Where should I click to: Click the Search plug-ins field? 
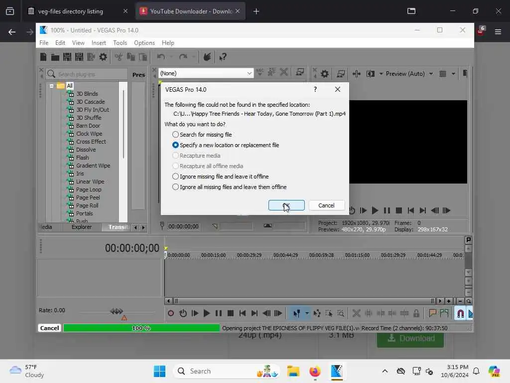pyautogui.click(x=87, y=74)
